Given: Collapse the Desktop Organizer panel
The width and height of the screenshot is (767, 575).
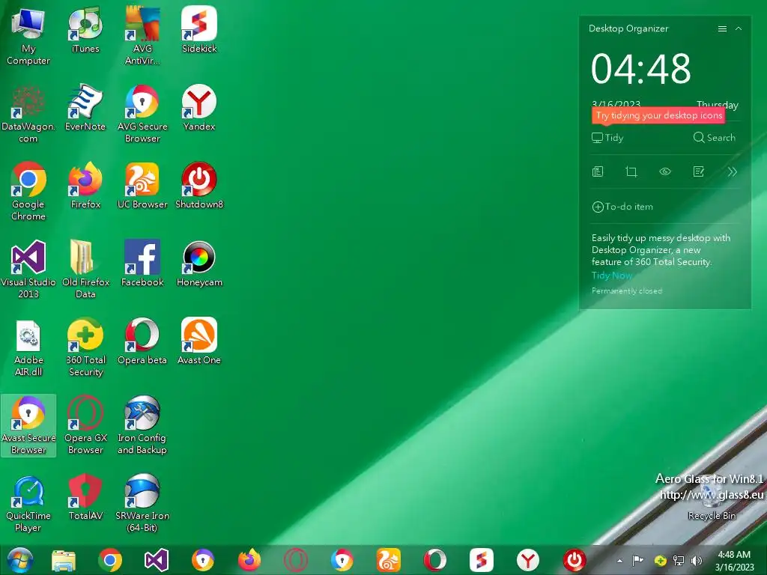Looking at the screenshot, I should pos(739,29).
